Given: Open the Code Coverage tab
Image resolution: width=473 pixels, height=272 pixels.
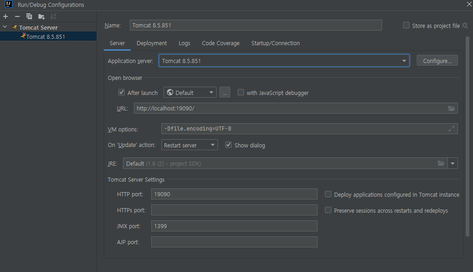Looking at the screenshot, I should (221, 43).
